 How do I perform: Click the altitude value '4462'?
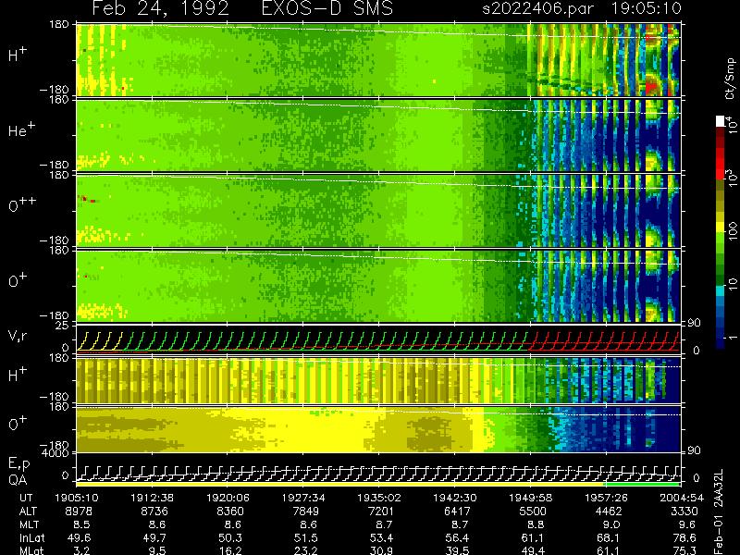pos(609,512)
